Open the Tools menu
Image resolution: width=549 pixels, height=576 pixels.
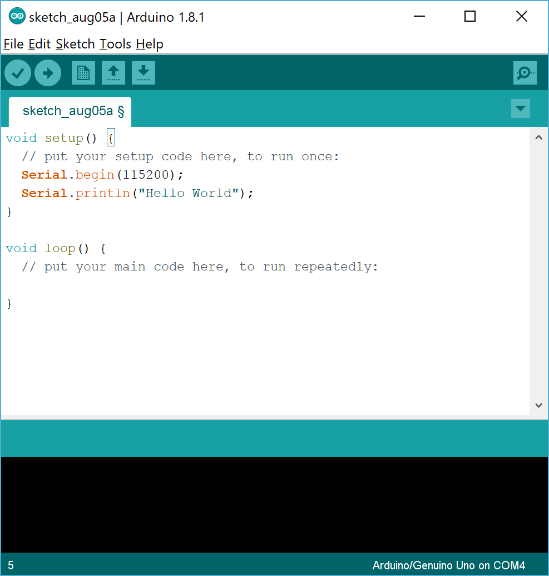(x=115, y=44)
